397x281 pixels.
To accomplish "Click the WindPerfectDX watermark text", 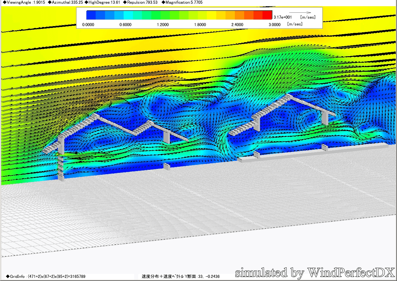I will pos(315,273).
